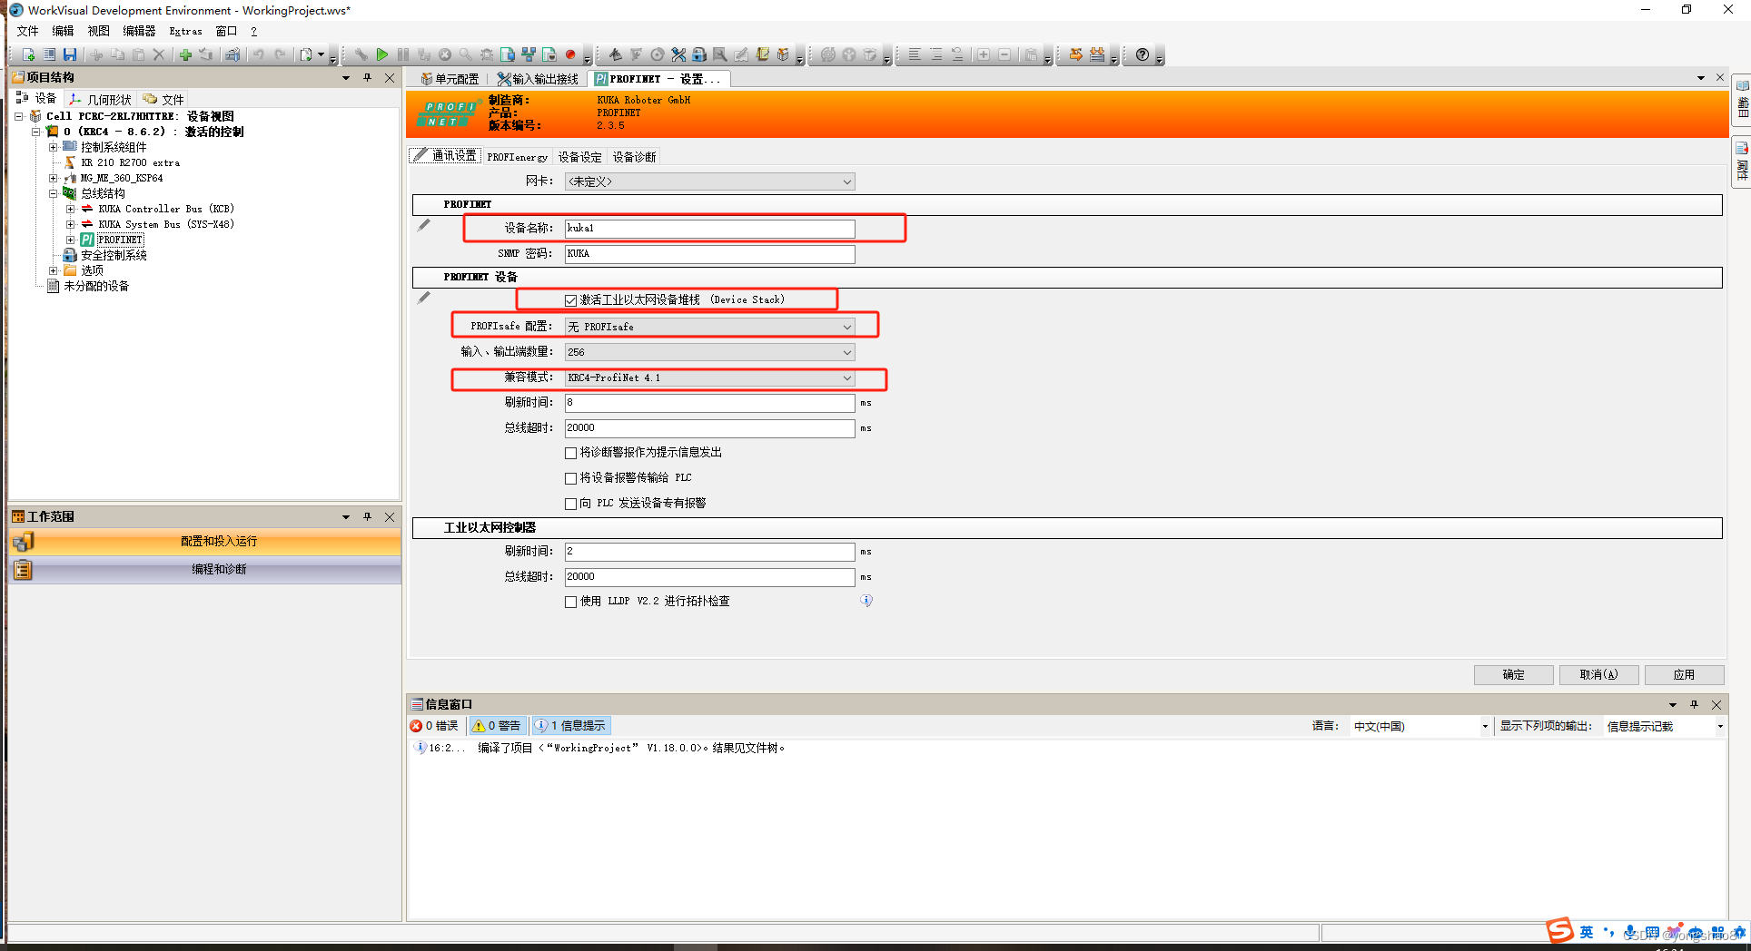Click the 取消(A) button

(x=1598, y=674)
